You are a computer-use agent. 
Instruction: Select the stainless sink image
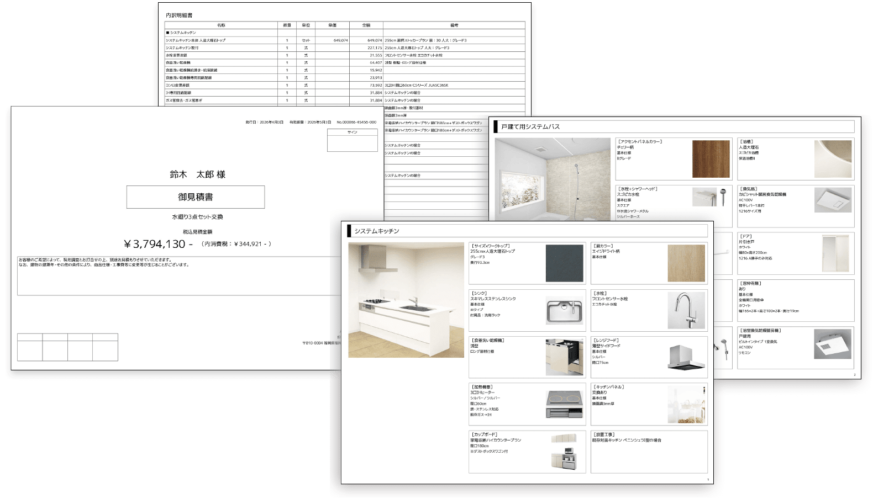(x=565, y=311)
